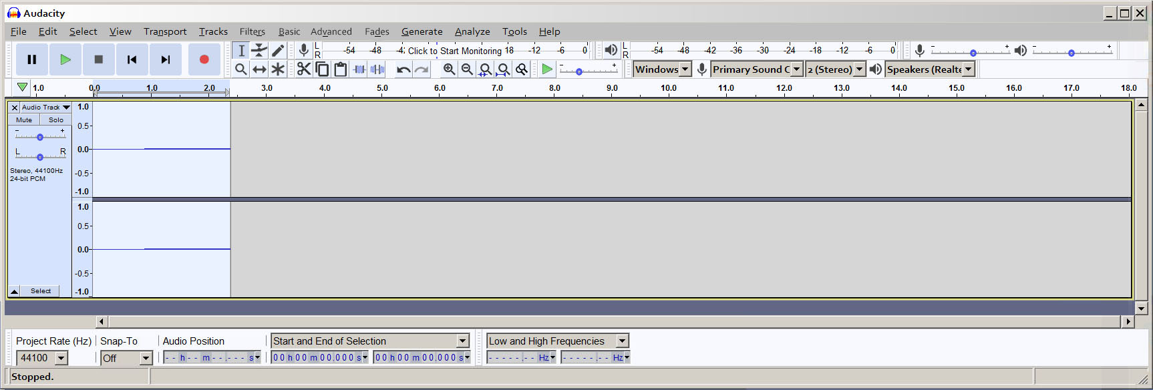This screenshot has height=390, width=1153.
Task: Copy selection with the Copy icon
Action: (x=322, y=69)
